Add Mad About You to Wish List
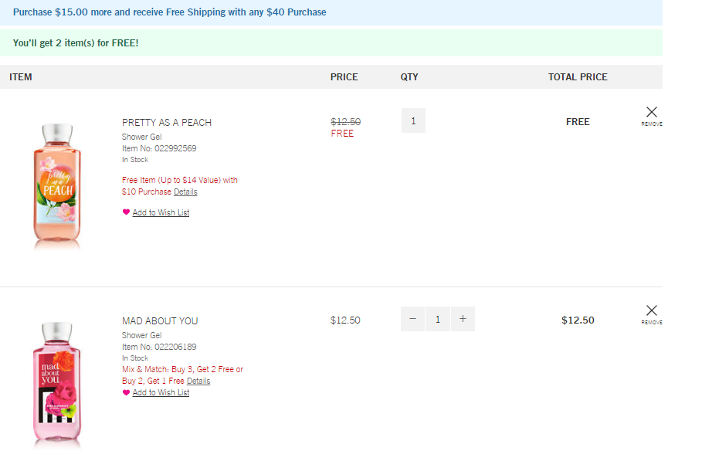Image resolution: width=702 pixels, height=461 pixels. 161,392
